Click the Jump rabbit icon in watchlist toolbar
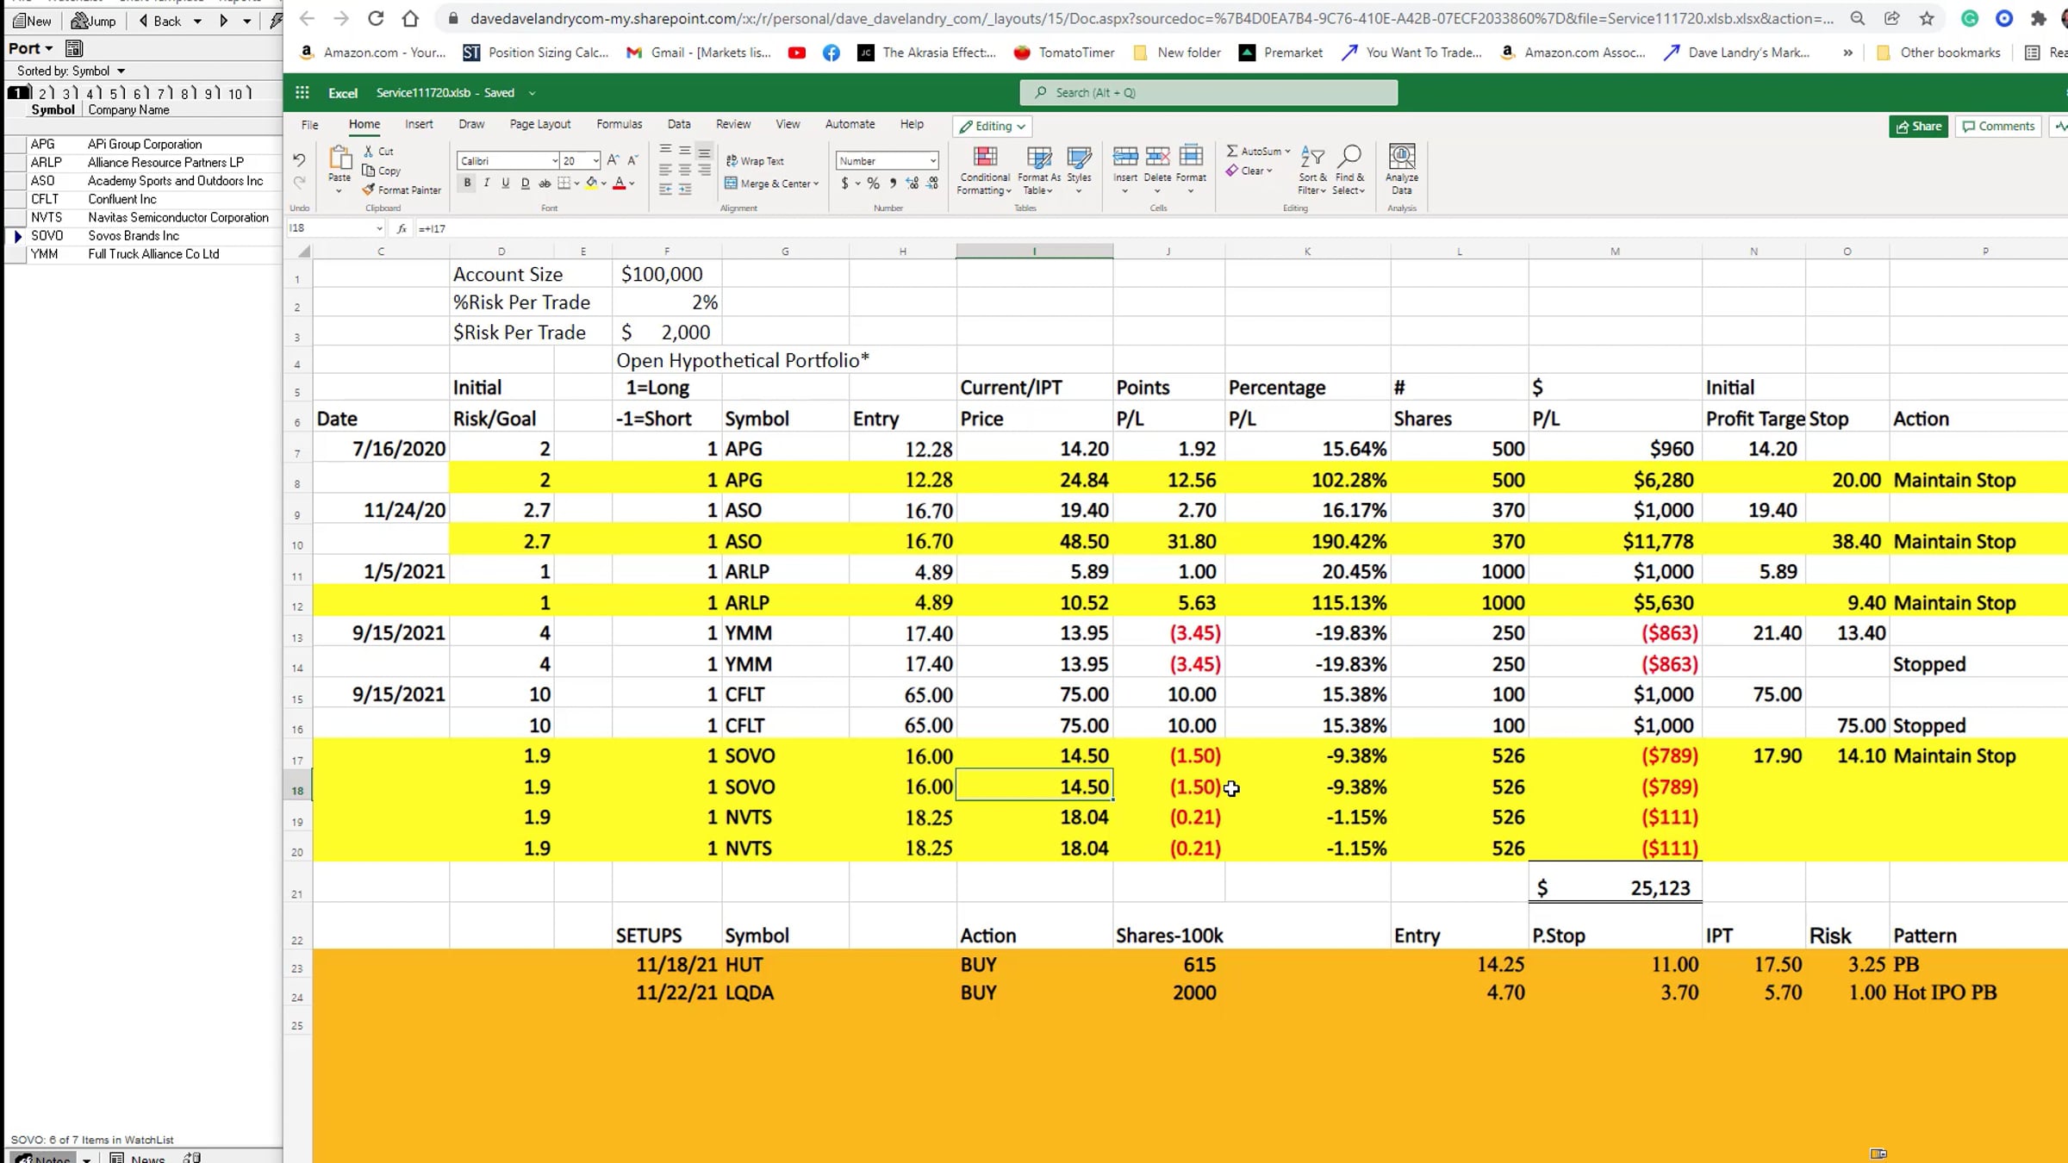The image size is (2068, 1163). click(94, 21)
